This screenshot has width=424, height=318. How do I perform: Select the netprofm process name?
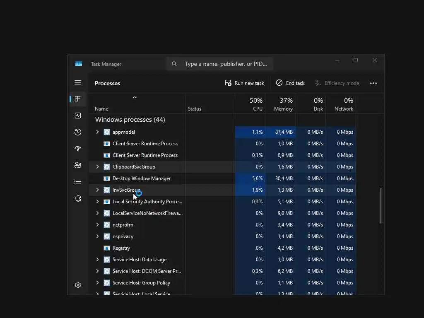tap(123, 225)
